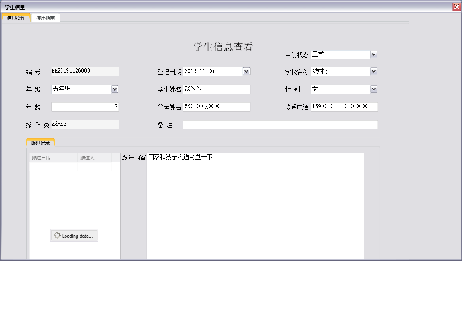Click the 跟进日期 column header
This screenshot has height=317, width=462.
coord(41,156)
